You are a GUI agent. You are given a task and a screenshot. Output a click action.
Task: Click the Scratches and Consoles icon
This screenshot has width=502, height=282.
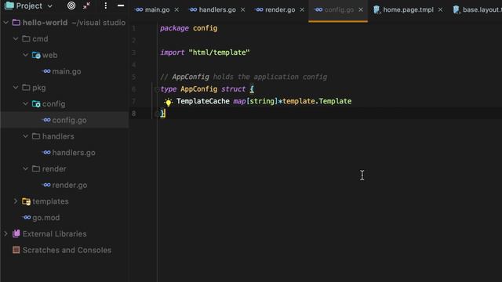16,250
